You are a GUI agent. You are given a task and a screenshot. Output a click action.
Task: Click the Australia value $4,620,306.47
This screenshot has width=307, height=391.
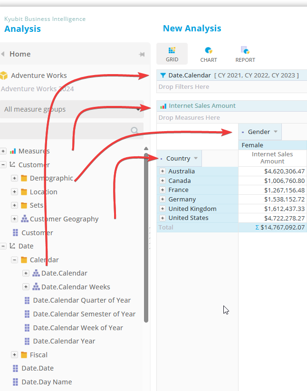coord(284,172)
